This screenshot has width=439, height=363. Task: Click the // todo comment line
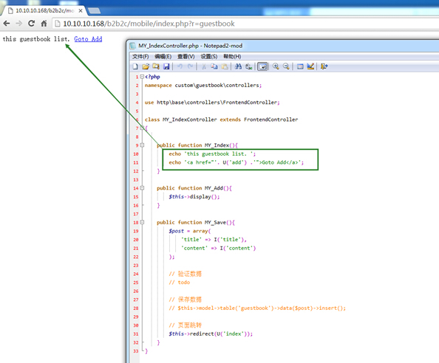(x=180, y=283)
